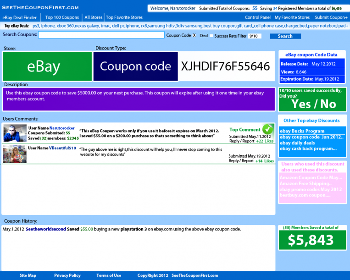Image resolution: width=350 pixels, height=280 pixels.
Task: Select coupon code XJHDIF76F55646
Action: pos(225,66)
